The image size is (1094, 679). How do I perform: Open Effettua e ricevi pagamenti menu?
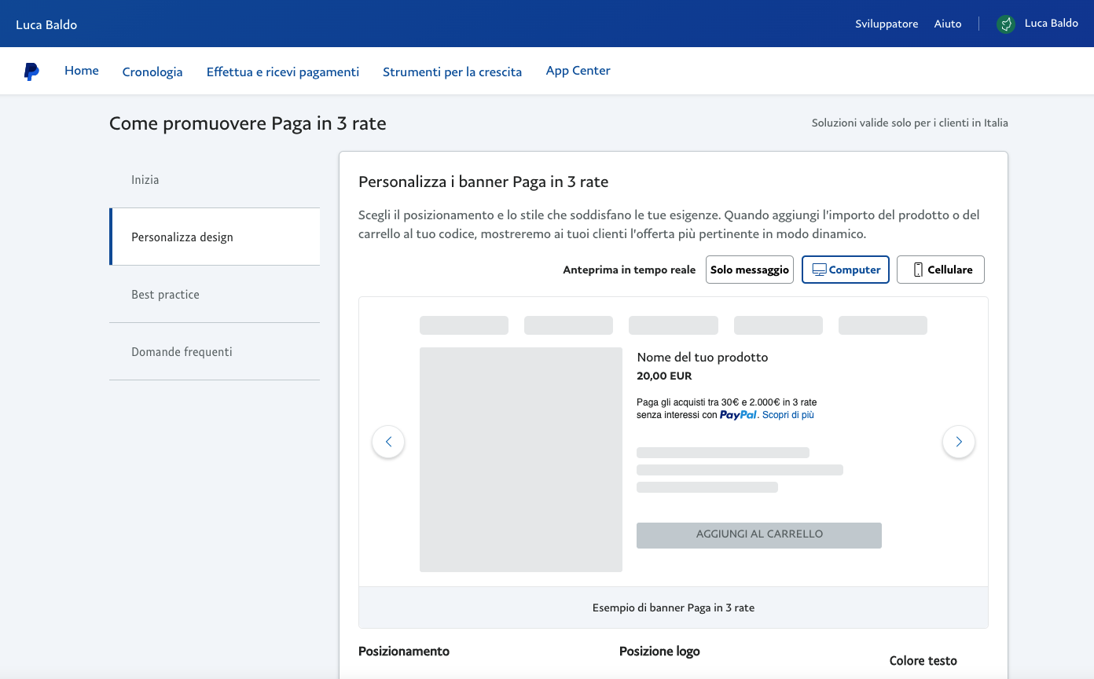[x=283, y=72]
